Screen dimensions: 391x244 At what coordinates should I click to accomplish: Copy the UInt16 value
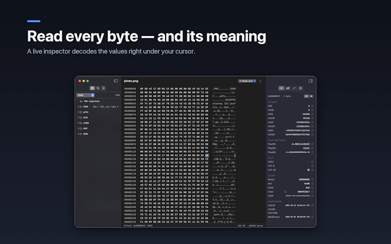(312, 118)
